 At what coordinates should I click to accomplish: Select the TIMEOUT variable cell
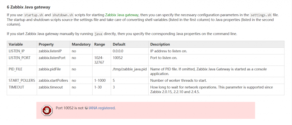(16, 87)
